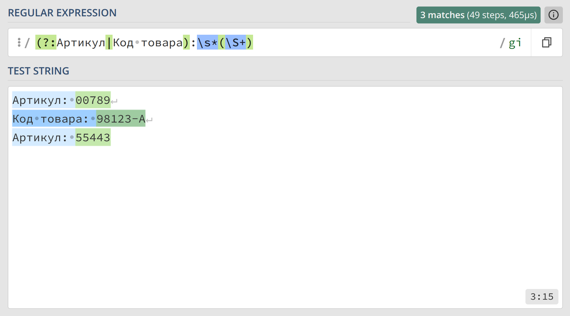
Task: Click the \S+ token inside the capture group
Action: 236,42
